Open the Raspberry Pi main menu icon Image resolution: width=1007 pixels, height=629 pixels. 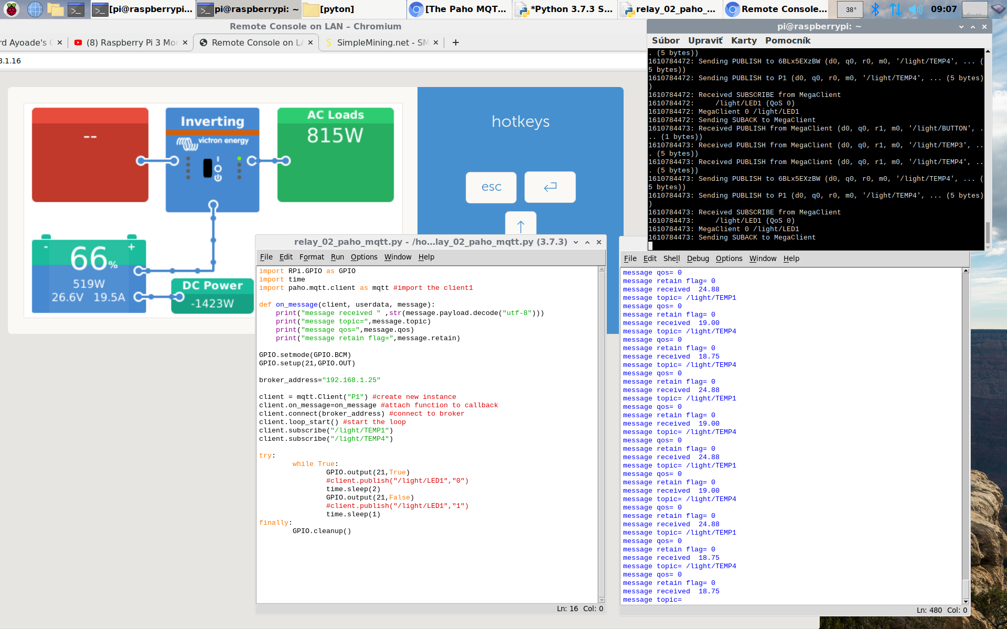click(12, 9)
